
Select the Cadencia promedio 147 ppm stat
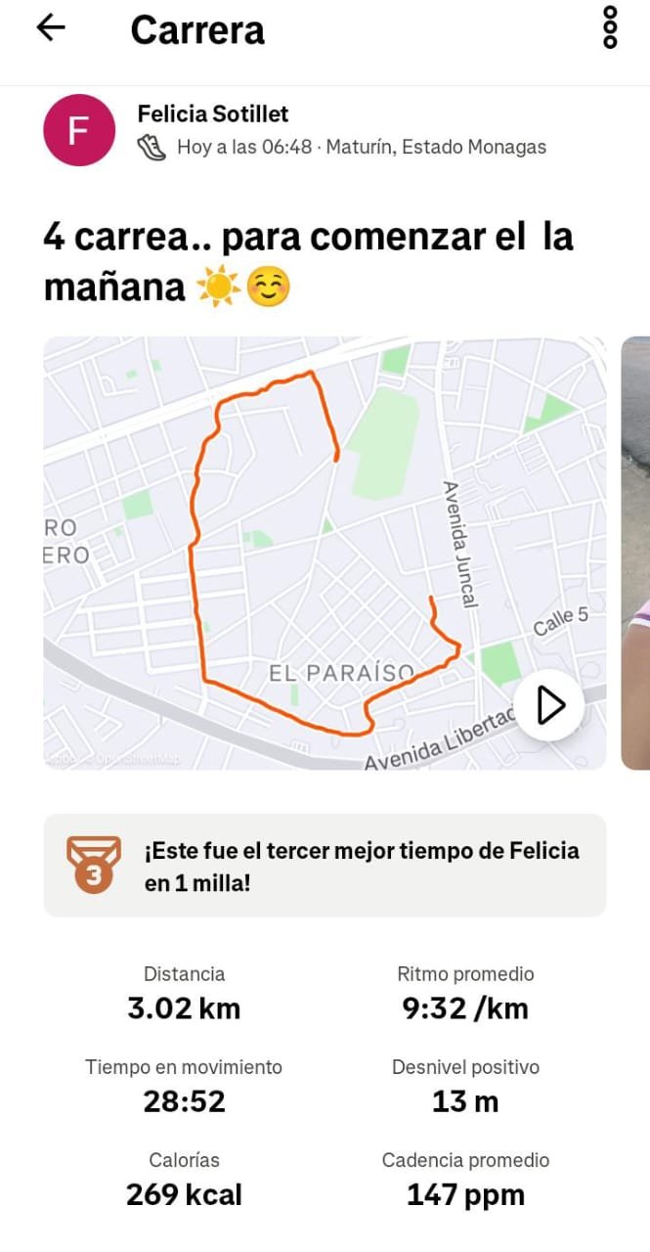[x=465, y=1180]
